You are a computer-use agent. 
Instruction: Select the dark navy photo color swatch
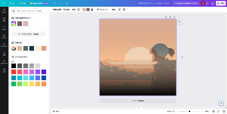point(32,48)
